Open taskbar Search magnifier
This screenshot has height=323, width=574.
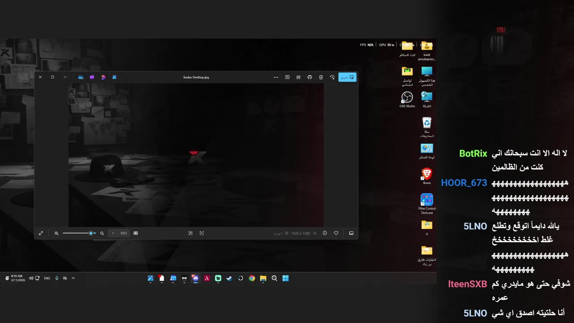click(274, 278)
